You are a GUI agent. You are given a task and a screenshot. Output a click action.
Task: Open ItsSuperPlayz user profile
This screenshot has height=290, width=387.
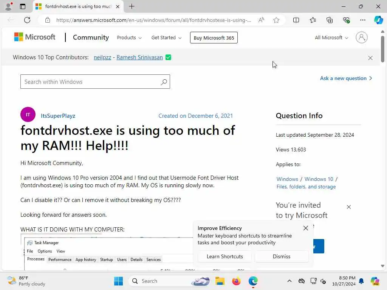(x=58, y=116)
